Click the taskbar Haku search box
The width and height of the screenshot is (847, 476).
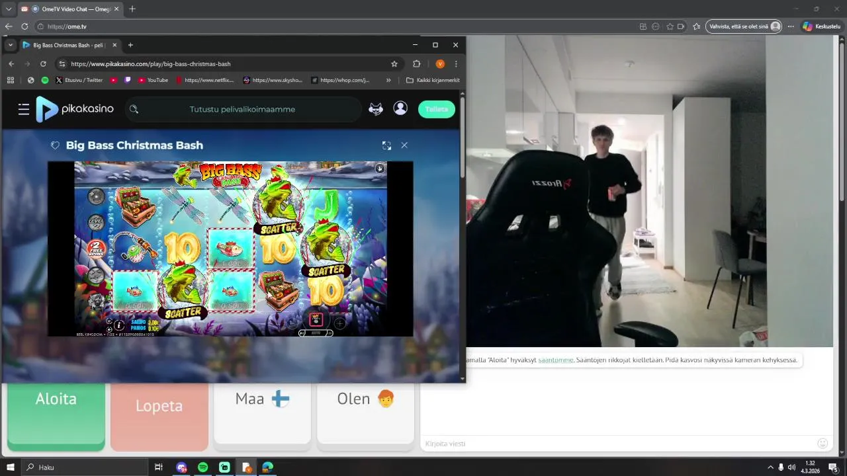(x=84, y=467)
